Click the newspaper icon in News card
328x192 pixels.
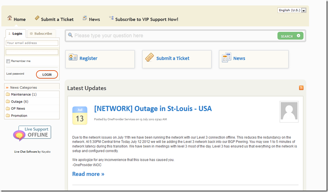(227, 58)
